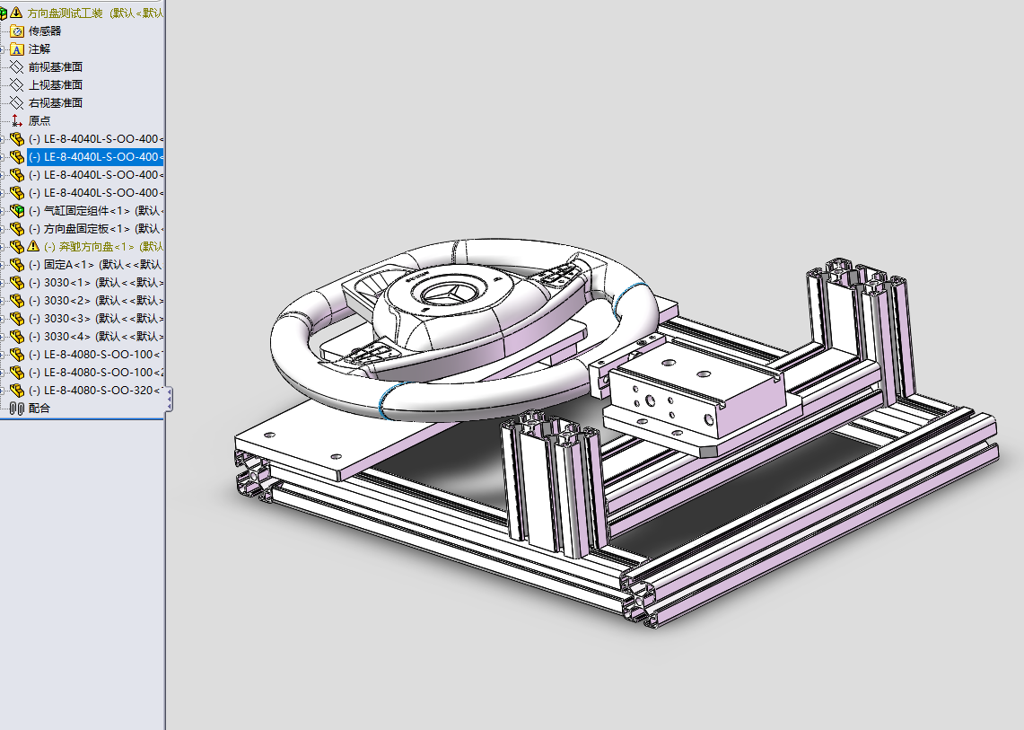
Task: Click the feature tree panel collapse handle
Action: click(x=169, y=399)
